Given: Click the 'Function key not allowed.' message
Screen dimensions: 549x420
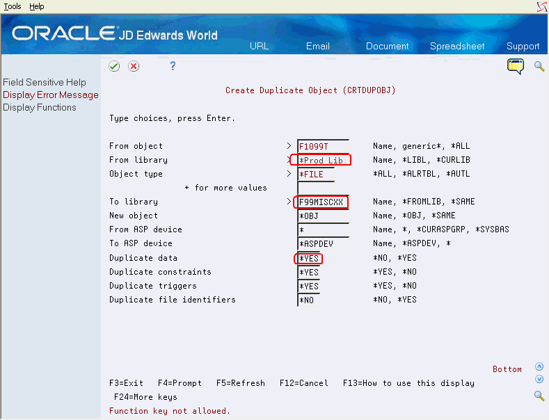Looking at the screenshot, I should point(170,411).
